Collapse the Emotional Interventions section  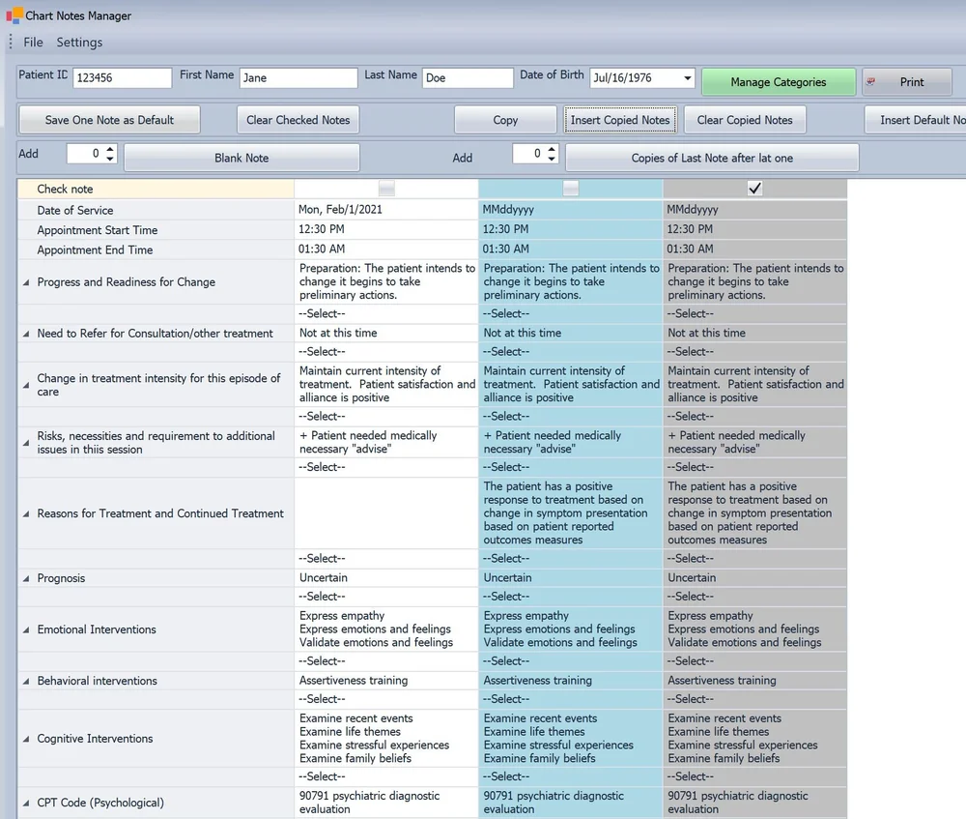coord(25,629)
